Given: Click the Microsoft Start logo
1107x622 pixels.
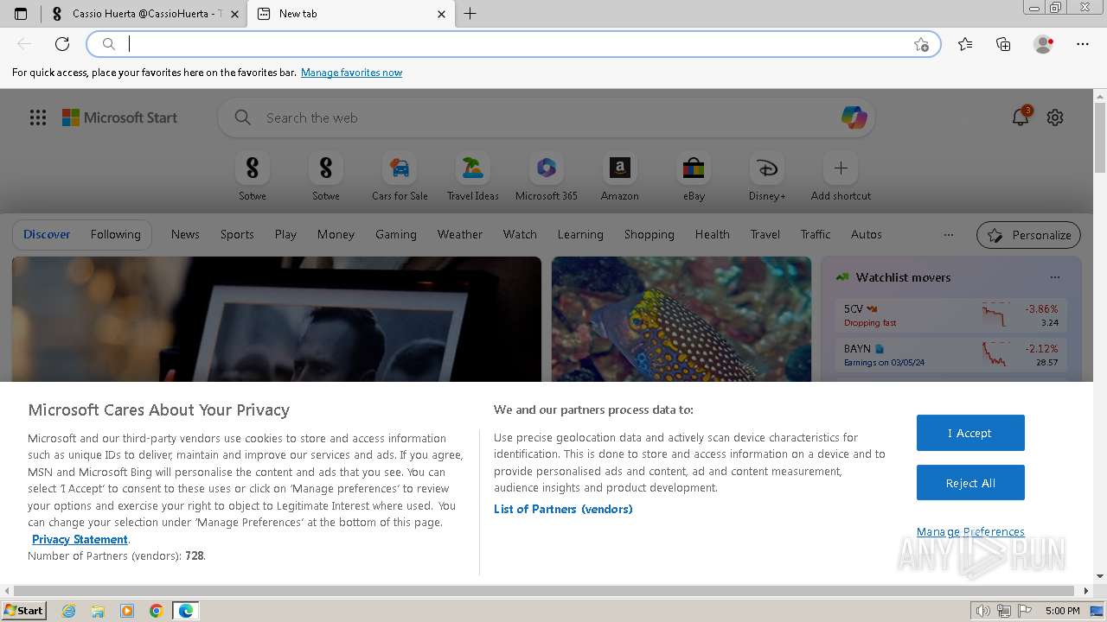Looking at the screenshot, I should pyautogui.click(x=119, y=117).
